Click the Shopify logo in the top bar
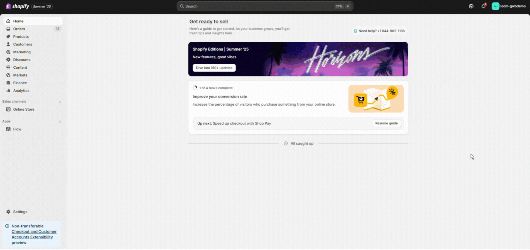This screenshot has height=250, width=530. [17, 6]
